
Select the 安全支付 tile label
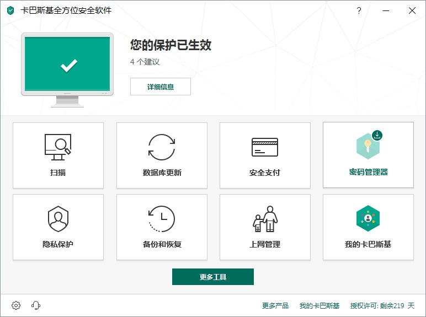(265, 173)
